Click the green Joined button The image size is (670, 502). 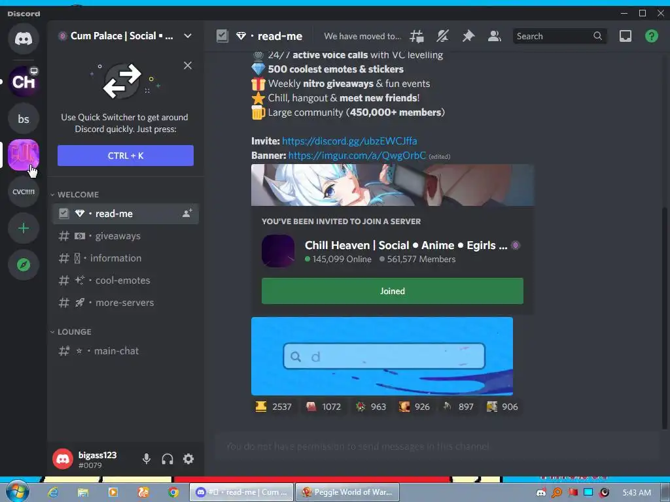pyautogui.click(x=393, y=291)
